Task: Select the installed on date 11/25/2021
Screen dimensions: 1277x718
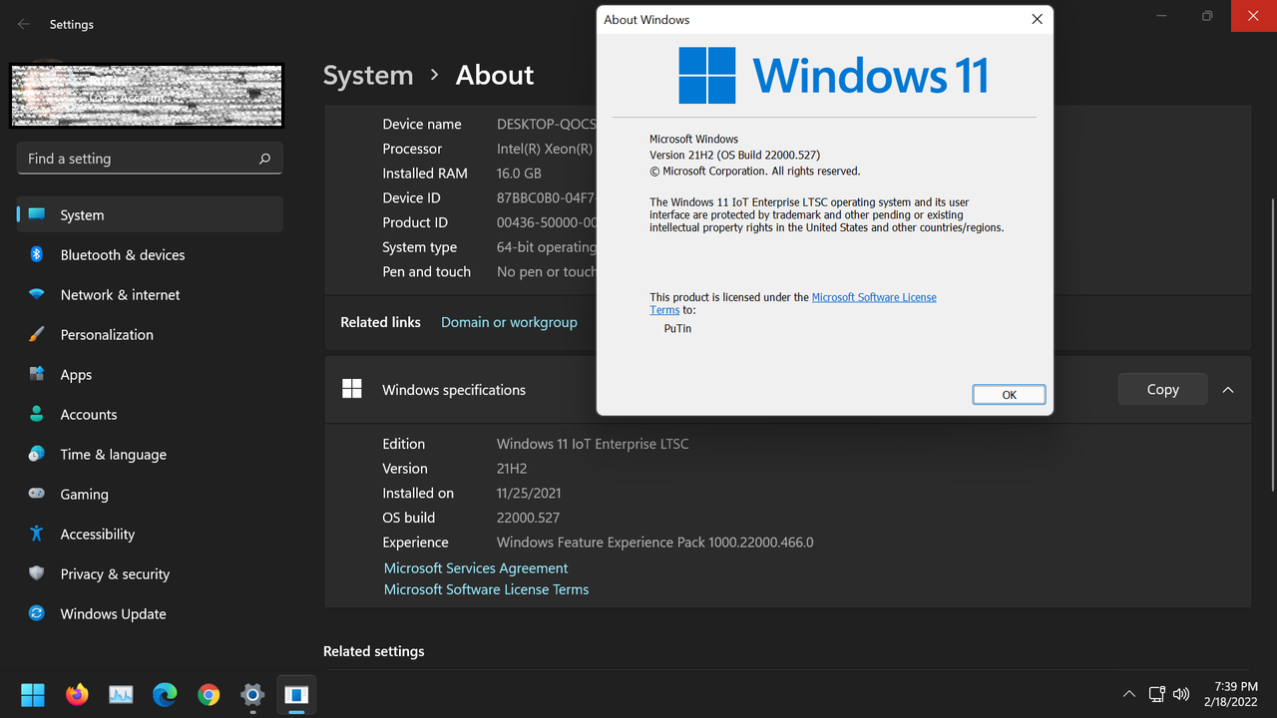Action: 529,493
